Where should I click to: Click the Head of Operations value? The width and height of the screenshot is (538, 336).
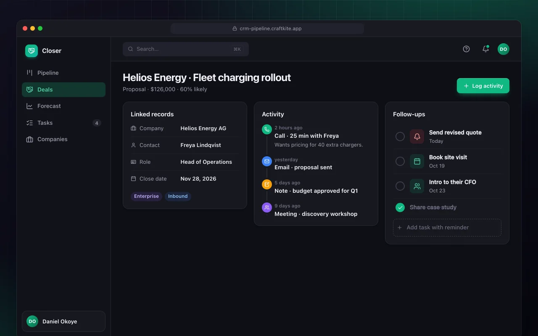[206, 162]
